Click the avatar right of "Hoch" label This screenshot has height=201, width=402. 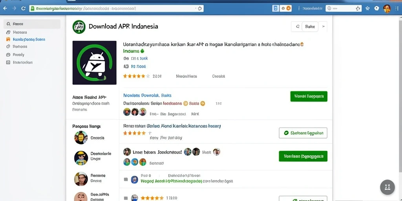217,152
